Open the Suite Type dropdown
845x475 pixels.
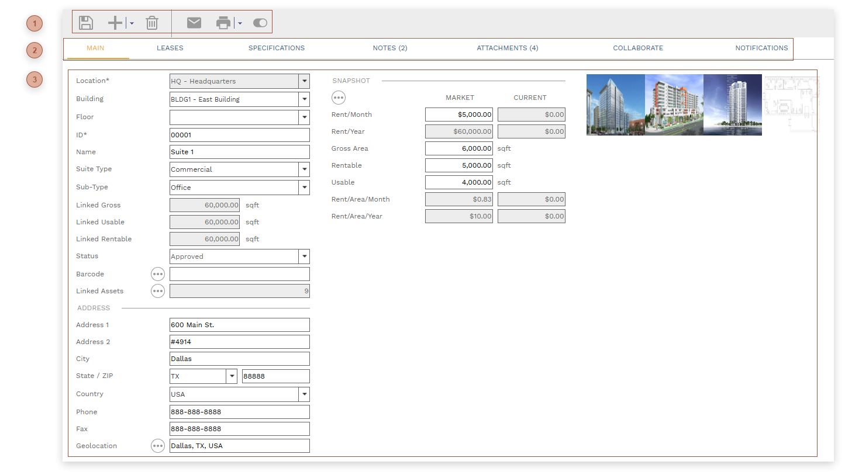303,169
